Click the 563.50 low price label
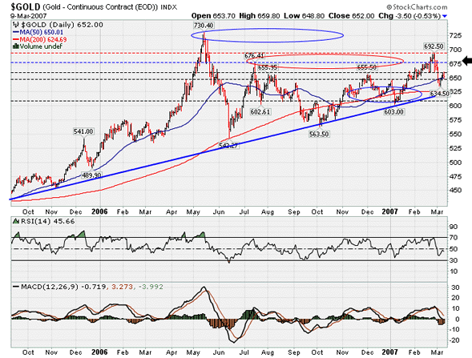The height and width of the screenshot is (358, 472). (x=319, y=134)
